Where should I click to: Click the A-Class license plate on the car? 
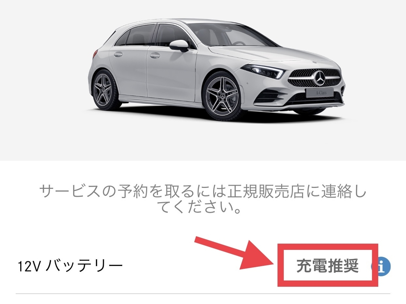tap(319, 93)
